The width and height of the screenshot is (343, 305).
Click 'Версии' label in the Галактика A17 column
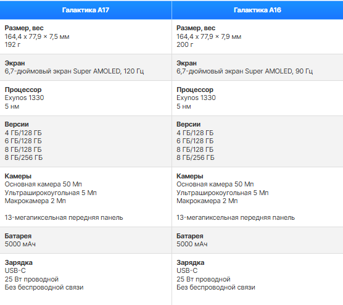tap(17, 124)
